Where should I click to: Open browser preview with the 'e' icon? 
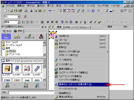coord(93,11)
